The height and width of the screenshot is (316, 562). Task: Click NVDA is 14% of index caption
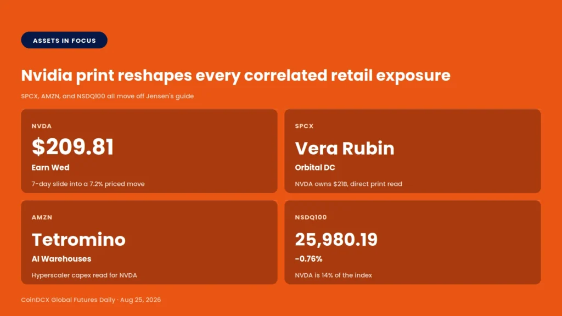pyautogui.click(x=333, y=275)
